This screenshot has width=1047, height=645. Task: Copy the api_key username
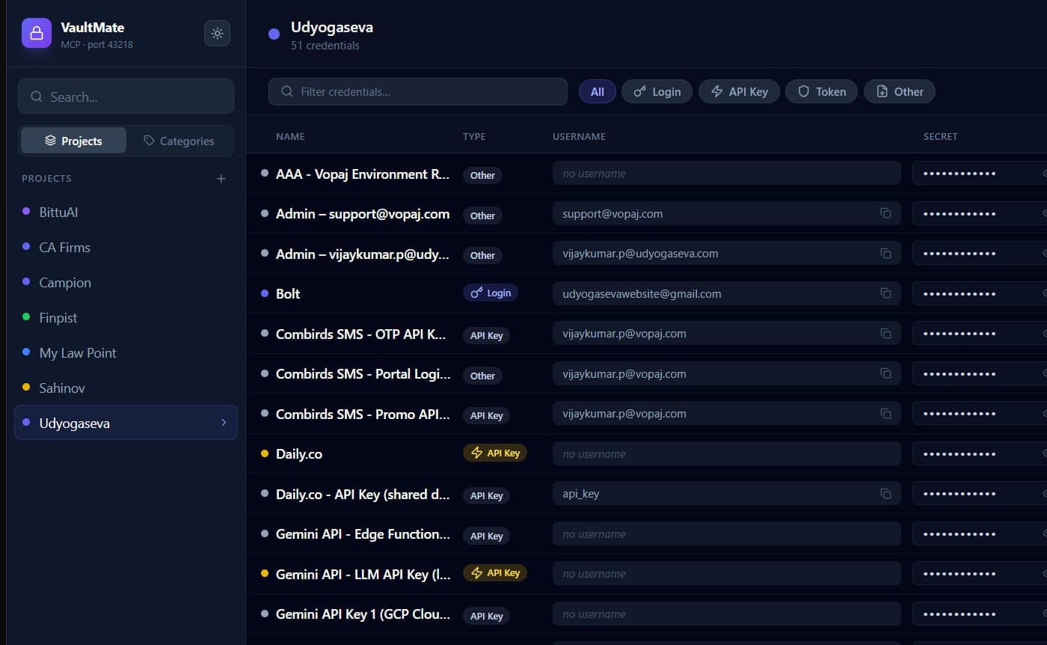pos(885,494)
